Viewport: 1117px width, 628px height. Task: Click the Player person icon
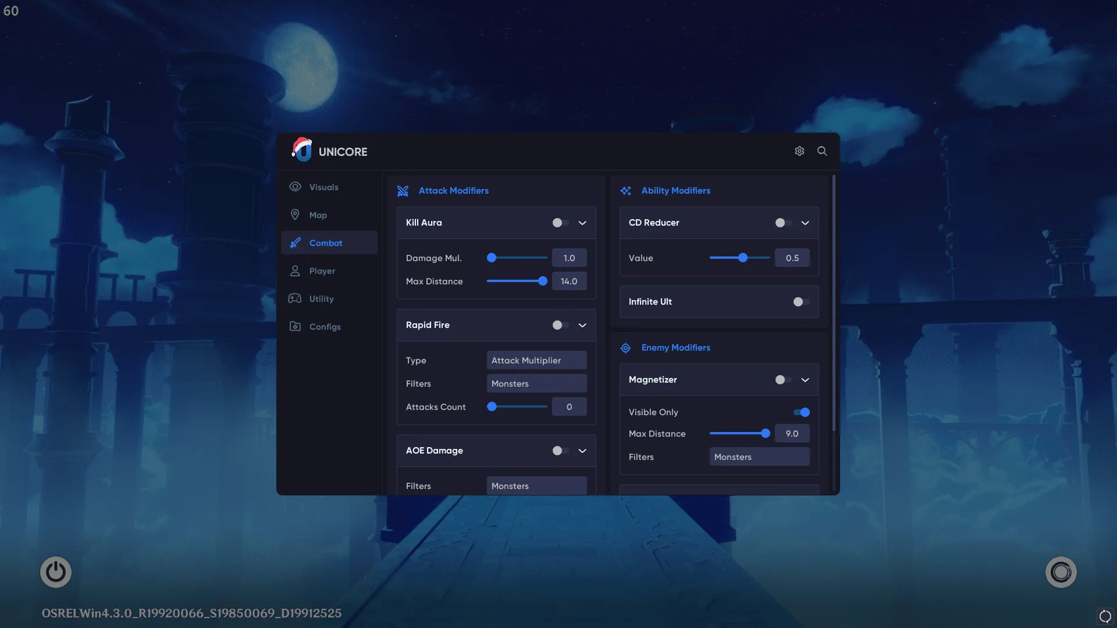pyautogui.click(x=295, y=270)
